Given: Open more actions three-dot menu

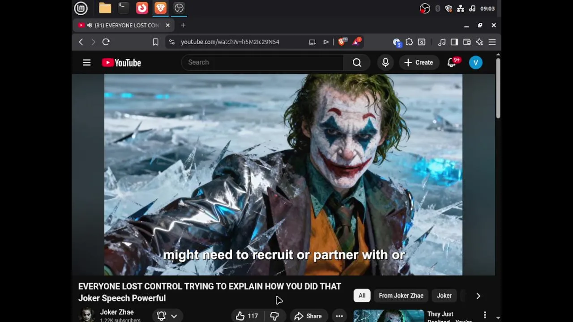Looking at the screenshot, I should [x=339, y=316].
